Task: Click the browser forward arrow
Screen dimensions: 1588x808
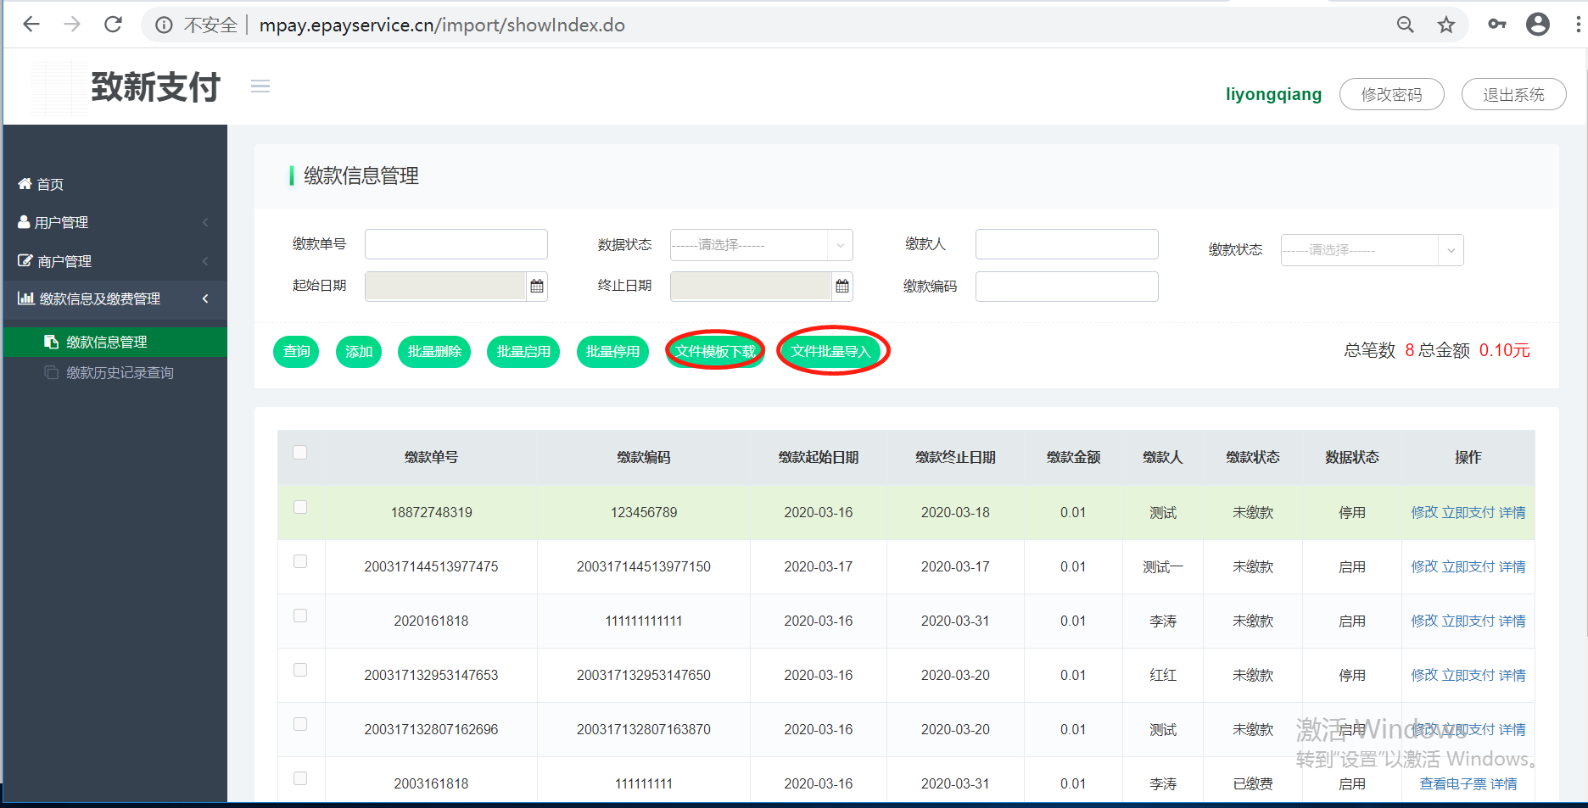Action: (x=72, y=25)
